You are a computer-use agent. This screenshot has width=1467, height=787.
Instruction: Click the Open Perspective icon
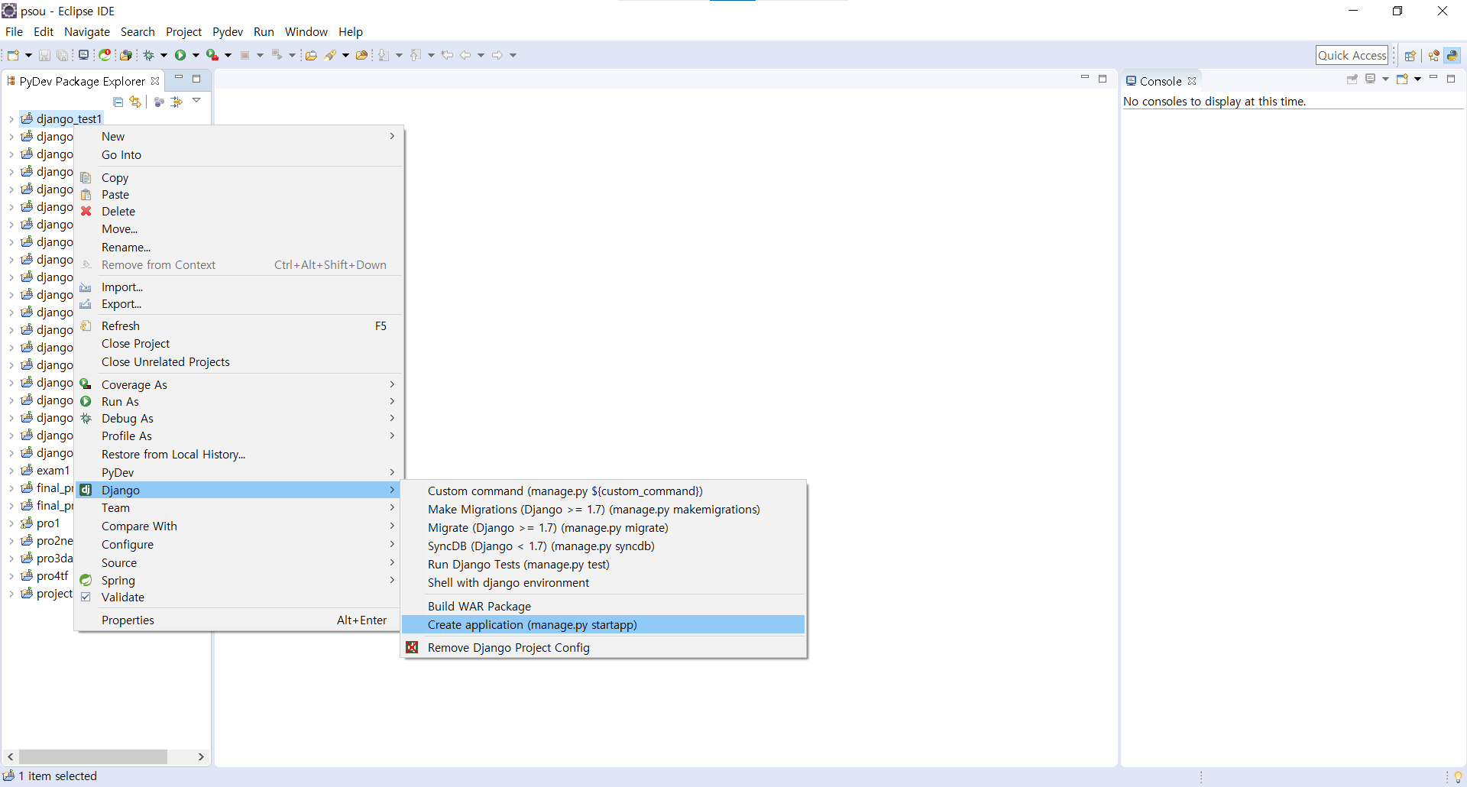pyautogui.click(x=1410, y=55)
